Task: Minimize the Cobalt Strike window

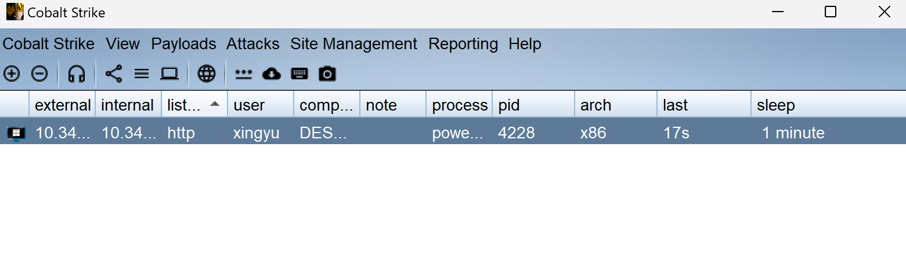Action: (x=777, y=12)
